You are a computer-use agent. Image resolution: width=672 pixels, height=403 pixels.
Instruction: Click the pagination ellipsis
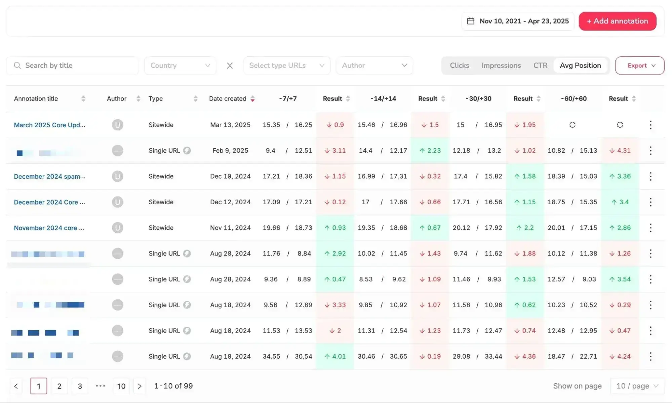(100, 386)
